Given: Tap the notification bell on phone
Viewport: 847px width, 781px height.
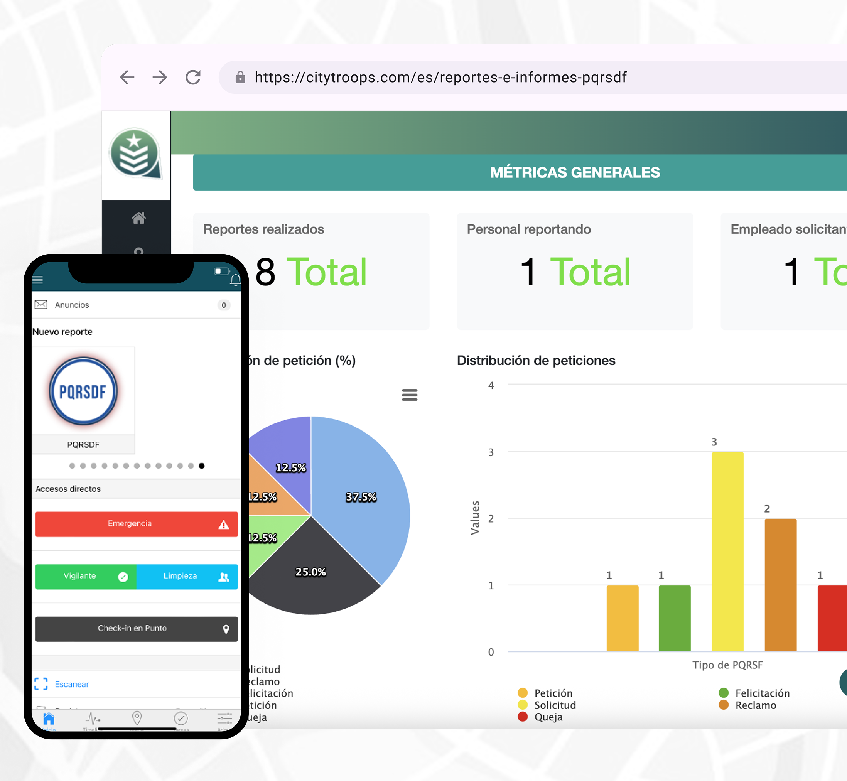Looking at the screenshot, I should 235,280.
